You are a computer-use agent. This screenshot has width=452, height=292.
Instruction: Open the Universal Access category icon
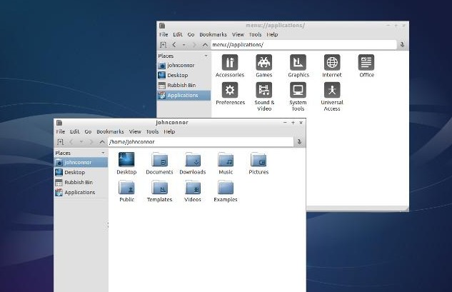[331, 91]
